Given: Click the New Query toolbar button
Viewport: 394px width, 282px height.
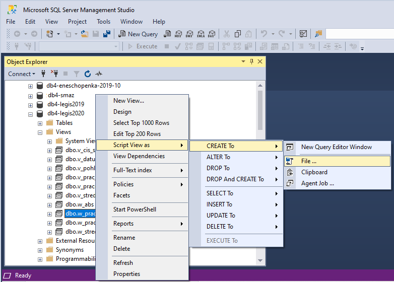Looking at the screenshot, I should [138, 34].
